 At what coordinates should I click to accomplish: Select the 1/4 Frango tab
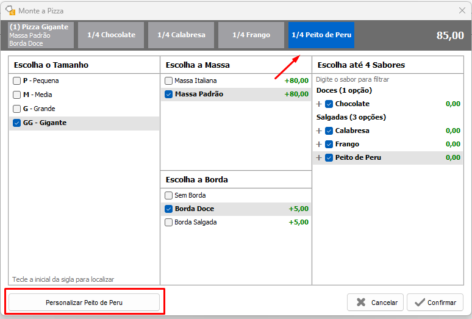[251, 35]
